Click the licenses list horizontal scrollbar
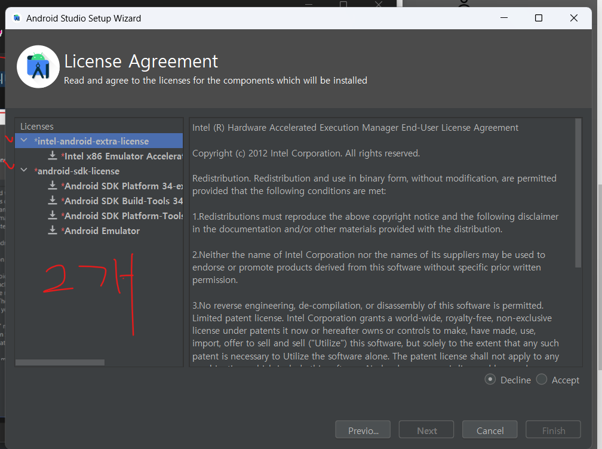The width and height of the screenshot is (602, 449). click(60, 362)
